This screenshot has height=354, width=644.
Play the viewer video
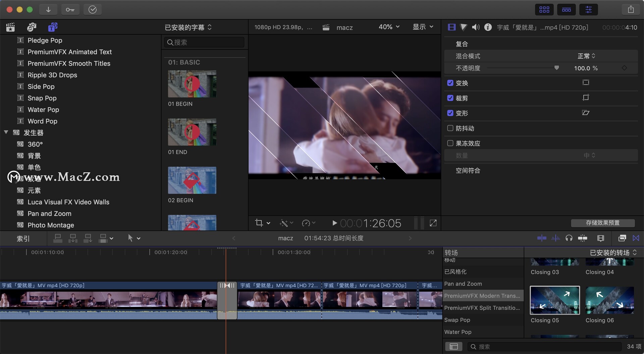point(334,223)
